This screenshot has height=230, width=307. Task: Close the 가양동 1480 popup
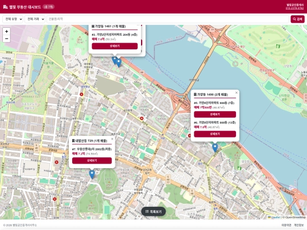[237, 93]
